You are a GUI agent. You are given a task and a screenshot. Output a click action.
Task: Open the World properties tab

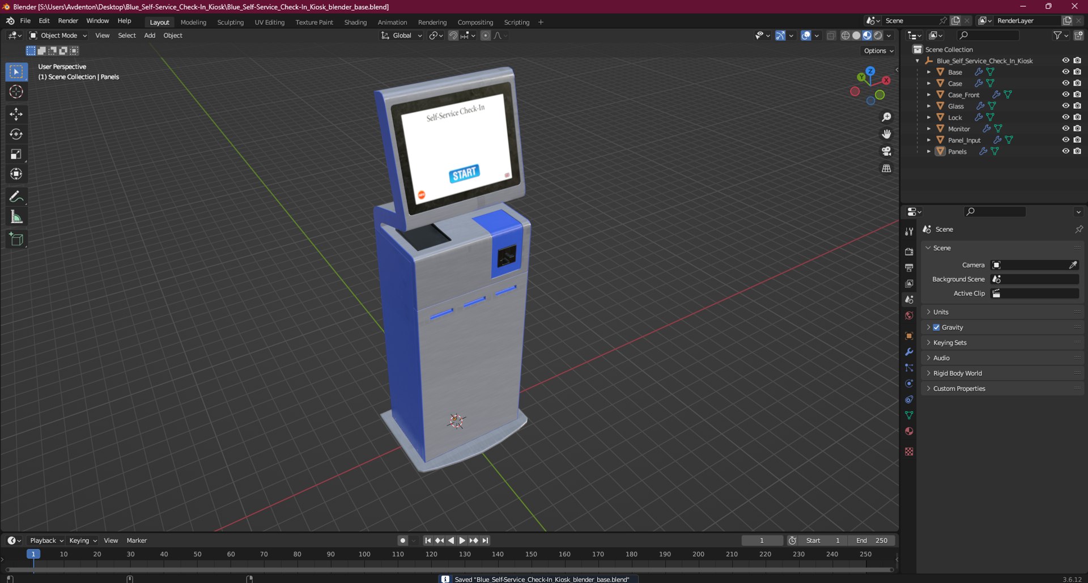click(909, 316)
